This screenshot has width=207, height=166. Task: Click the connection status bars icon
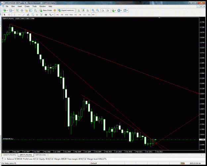[x=182, y=163]
